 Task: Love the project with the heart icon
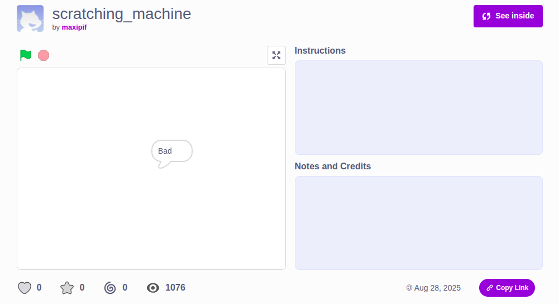pos(24,288)
